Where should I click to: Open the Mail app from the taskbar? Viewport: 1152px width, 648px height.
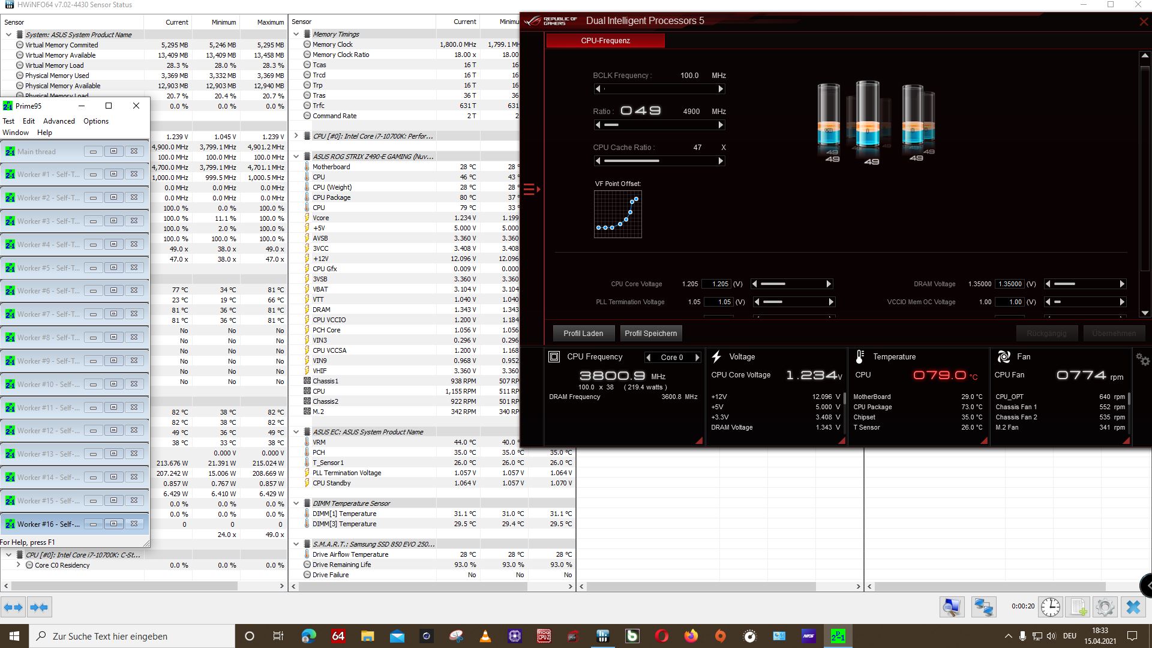point(397,636)
